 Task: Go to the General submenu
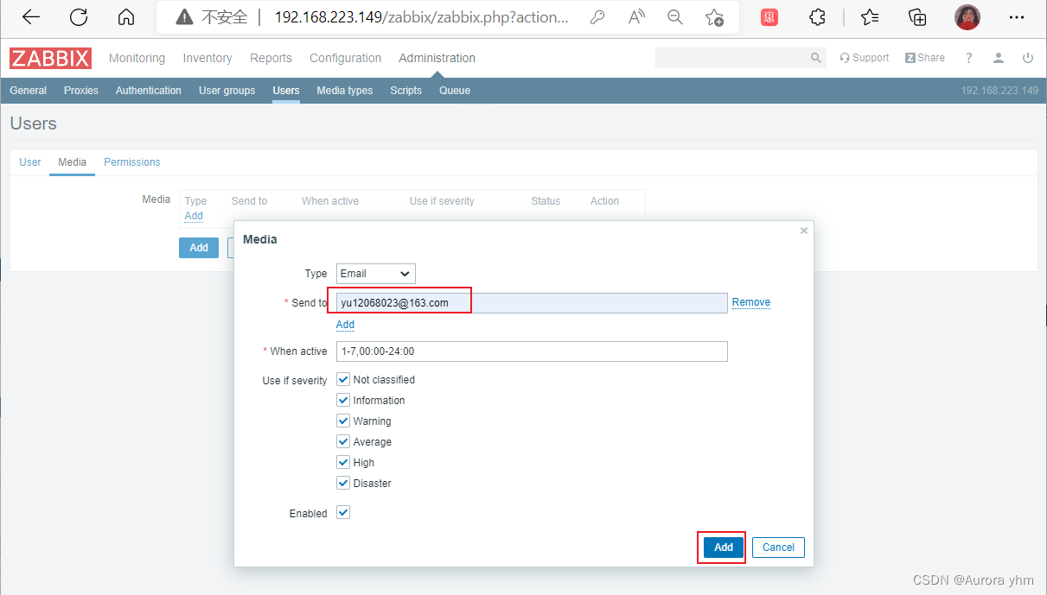29,91
